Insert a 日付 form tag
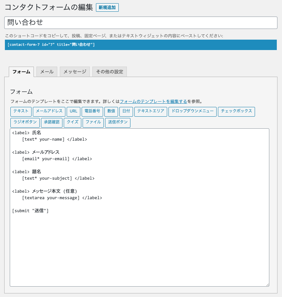The width and height of the screenshot is (282, 297). pyautogui.click(x=126, y=111)
